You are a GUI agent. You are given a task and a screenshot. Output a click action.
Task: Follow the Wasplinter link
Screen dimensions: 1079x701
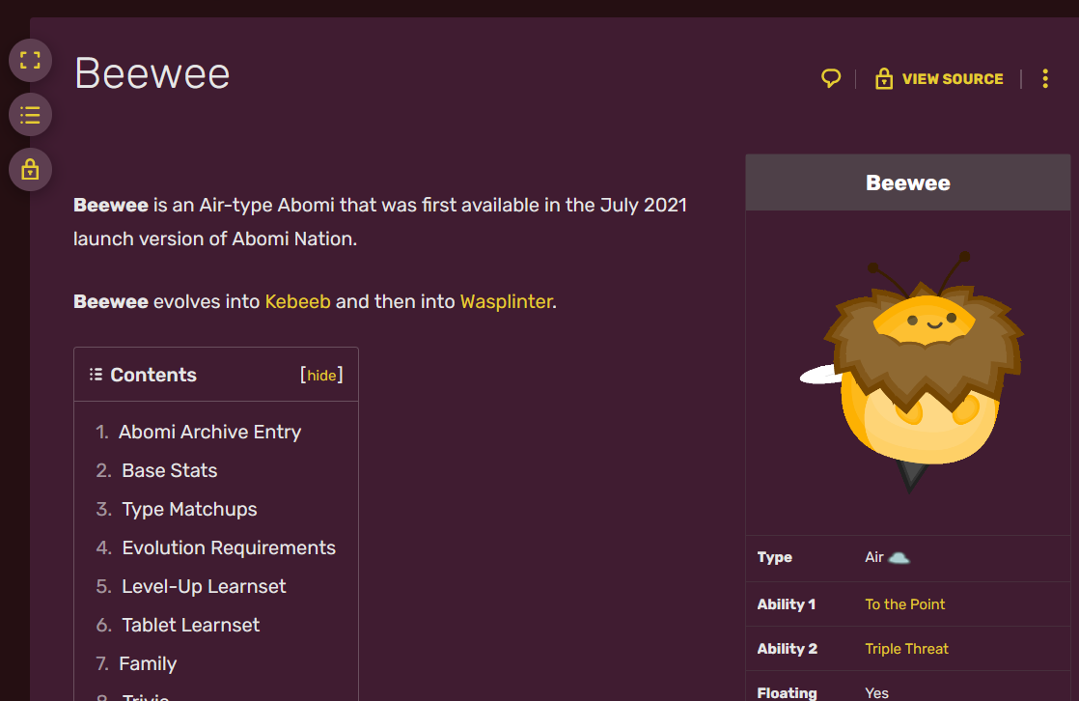(x=506, y=301)
